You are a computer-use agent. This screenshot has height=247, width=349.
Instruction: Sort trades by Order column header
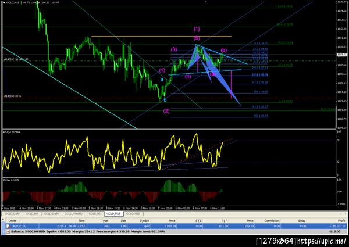12,221
